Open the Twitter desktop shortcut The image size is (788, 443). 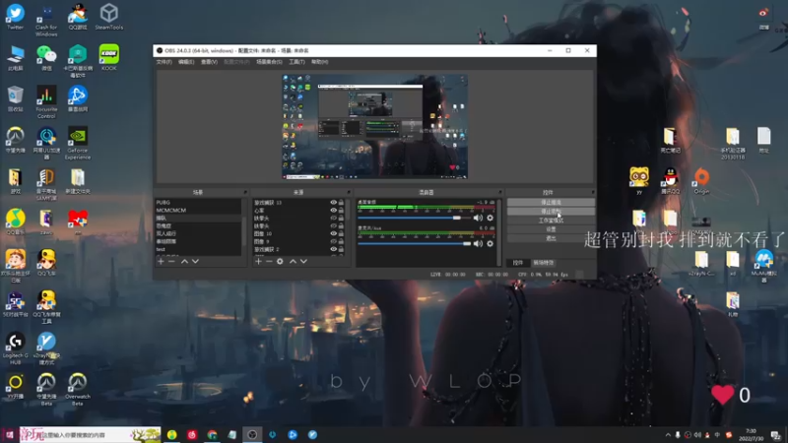(15, 17)
